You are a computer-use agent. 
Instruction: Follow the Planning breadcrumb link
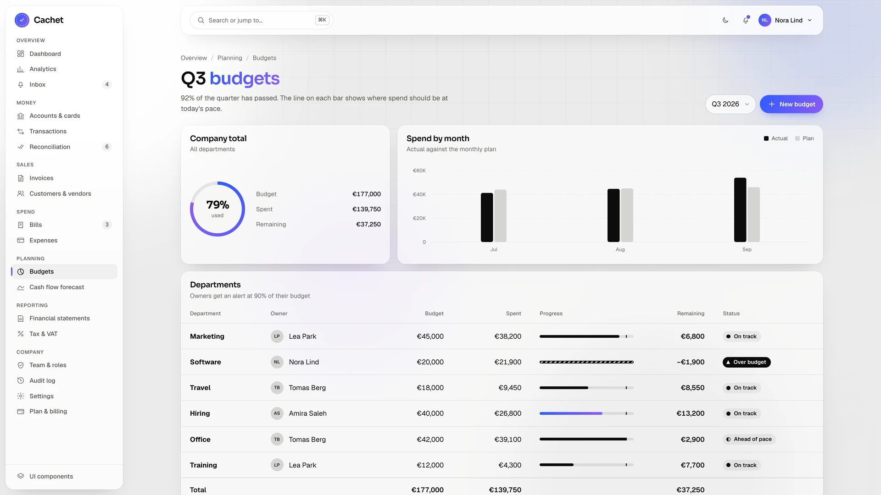pos(229,58)
